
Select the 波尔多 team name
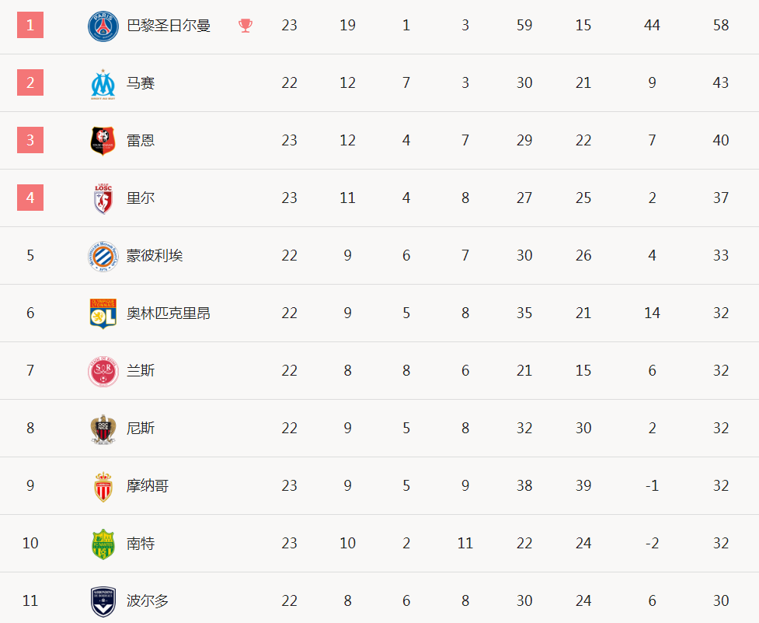[148, 601]
